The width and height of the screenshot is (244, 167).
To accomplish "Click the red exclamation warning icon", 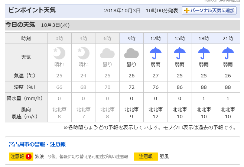I will pos(29,157).
